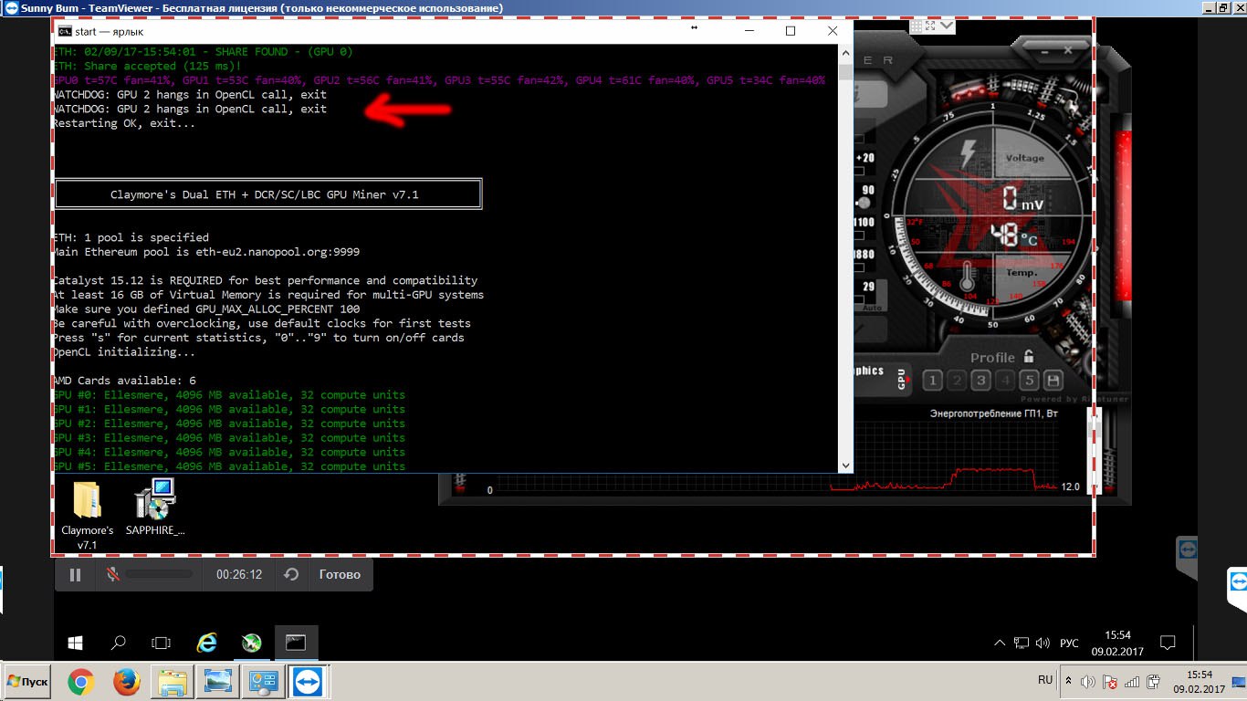Toggle the muted microphone icon in recording bar

tap(113, 574)
